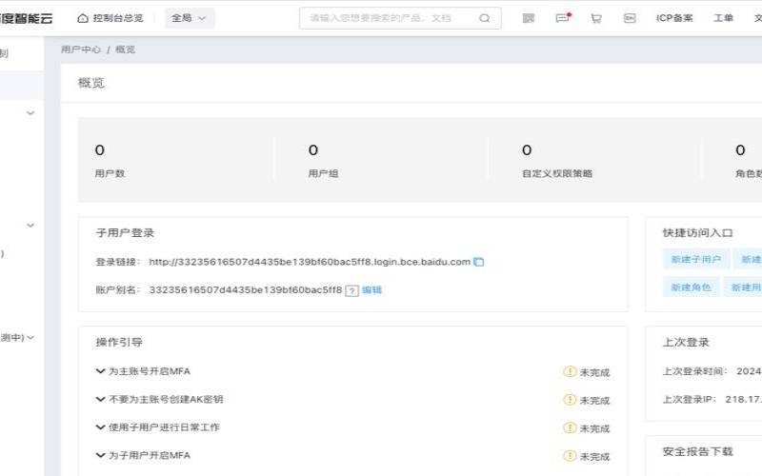
Task: Copy the sub-user login link
Action: point(479,262)
